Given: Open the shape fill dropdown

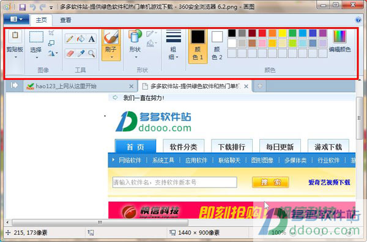Looking at the screenshot, I should 151,43.
